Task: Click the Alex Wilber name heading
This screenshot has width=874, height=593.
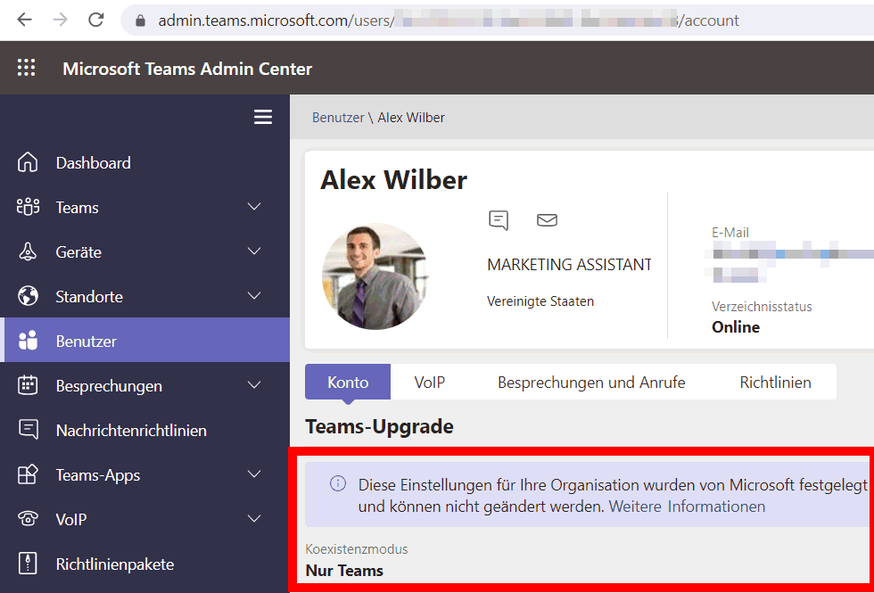Action: [x=393, y=180]
